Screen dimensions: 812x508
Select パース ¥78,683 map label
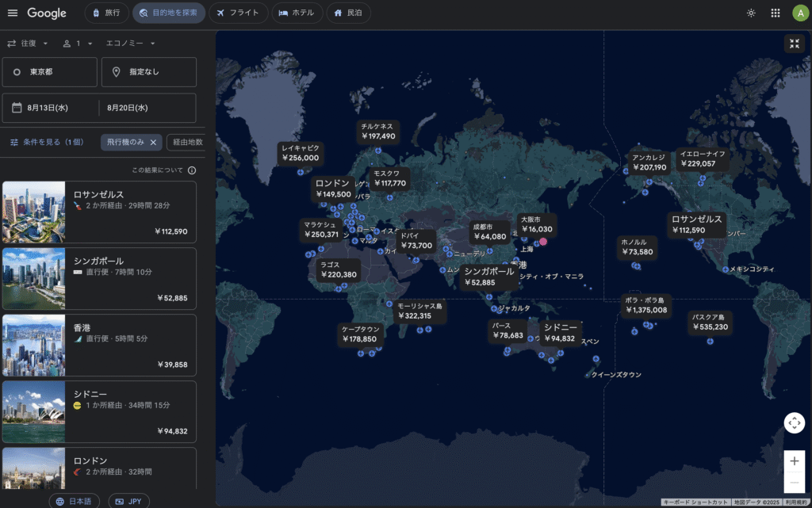pyautogui.click(x=507, y=330)
